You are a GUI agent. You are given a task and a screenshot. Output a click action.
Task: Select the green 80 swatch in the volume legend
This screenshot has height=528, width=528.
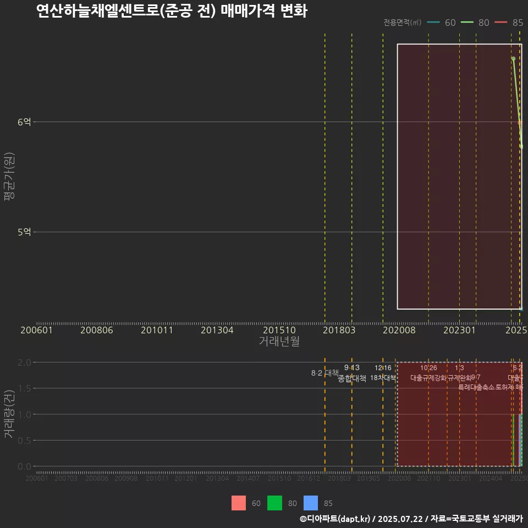point(275,503)
